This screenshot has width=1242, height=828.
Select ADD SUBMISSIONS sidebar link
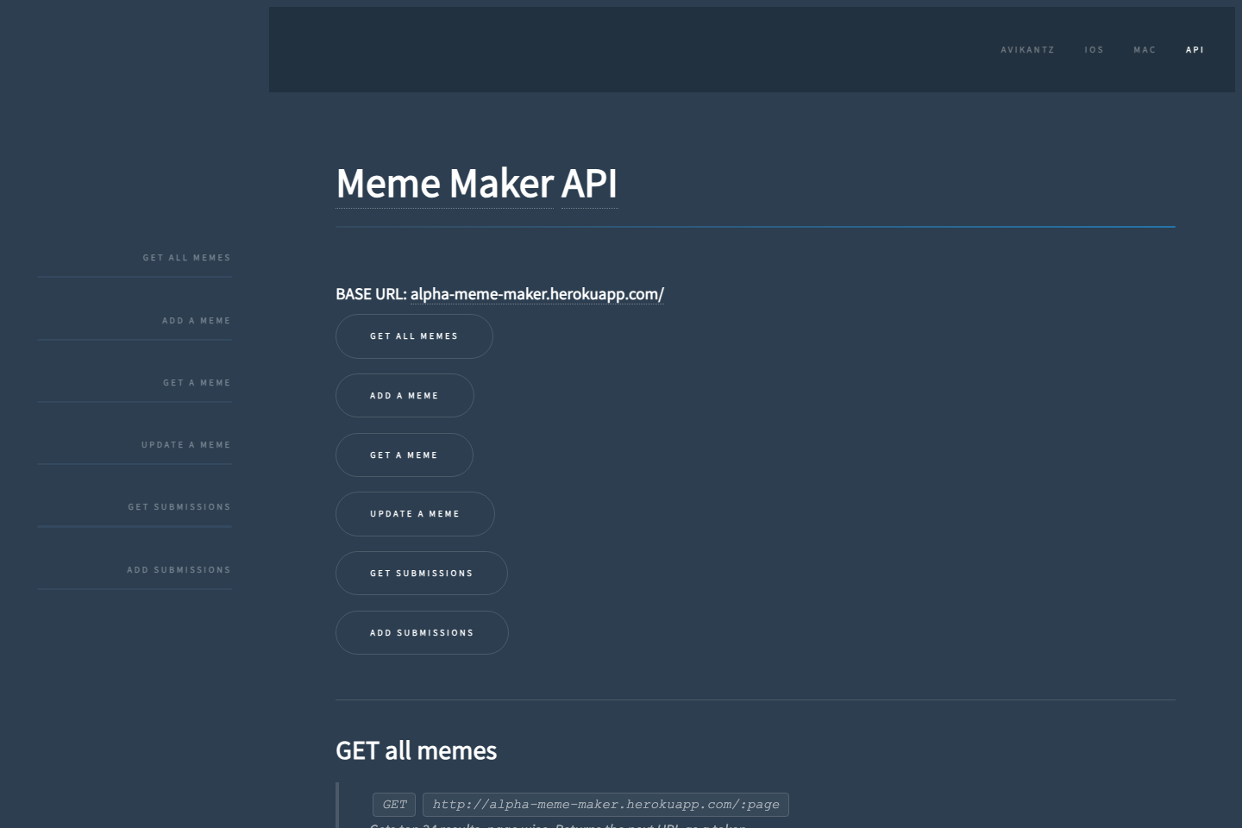(178, 569)
